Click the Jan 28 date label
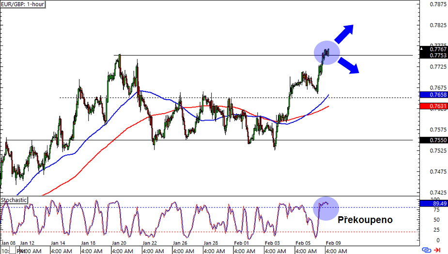Image resolution: width=448 pixels, height=254 pixels. tap(211, 243)
